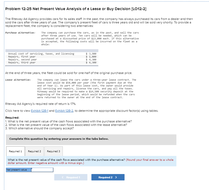Screen dimensions: 209x190
Task: Click the 'Repairs, third year' row label
Action: tap(22, 63)
